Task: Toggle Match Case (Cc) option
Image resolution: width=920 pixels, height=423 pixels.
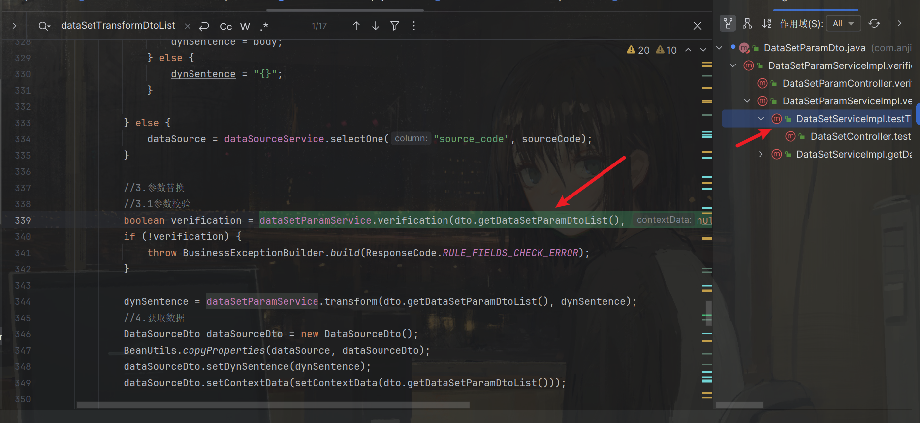Action: 226,26
